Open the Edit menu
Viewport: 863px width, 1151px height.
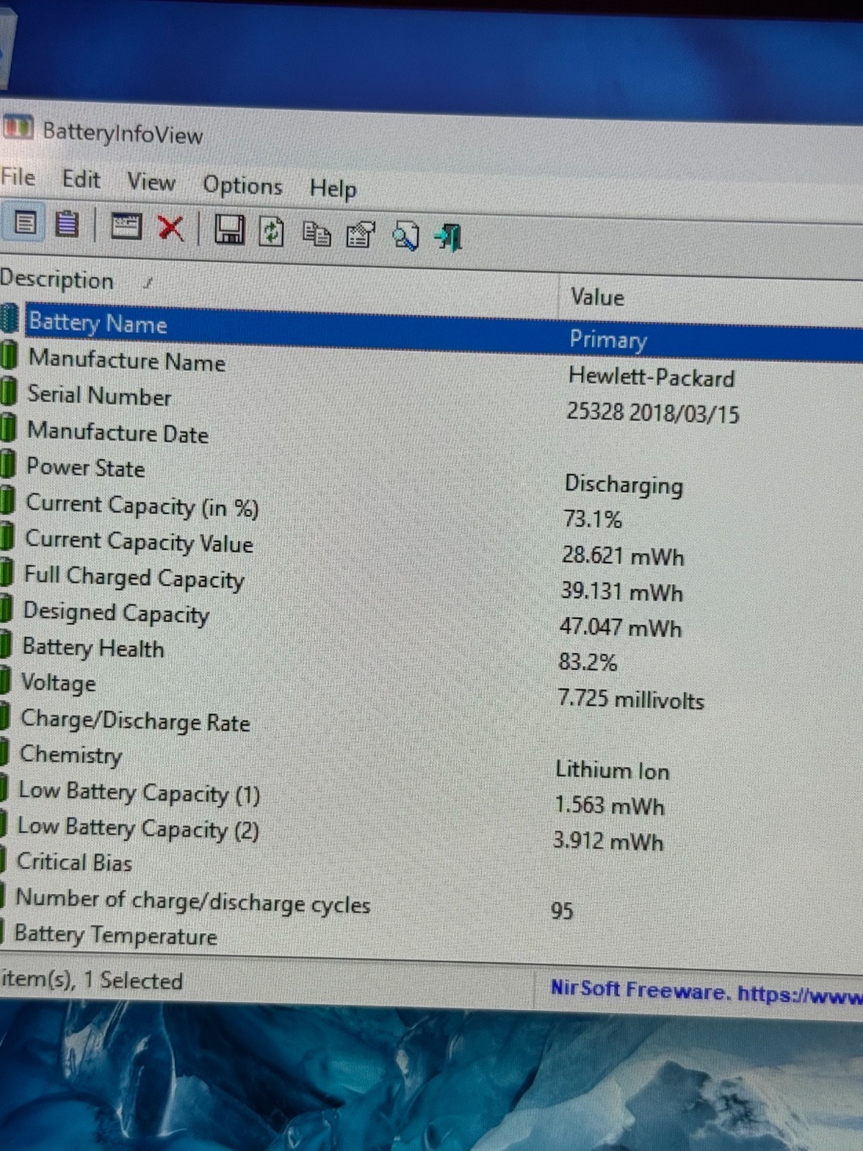pos(81,179)
